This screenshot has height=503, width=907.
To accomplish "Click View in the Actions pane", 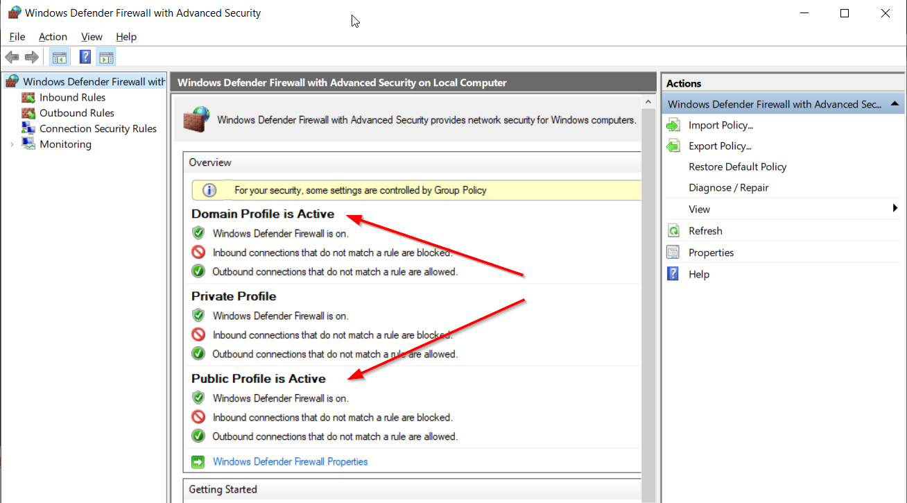I will click(699, 209).
